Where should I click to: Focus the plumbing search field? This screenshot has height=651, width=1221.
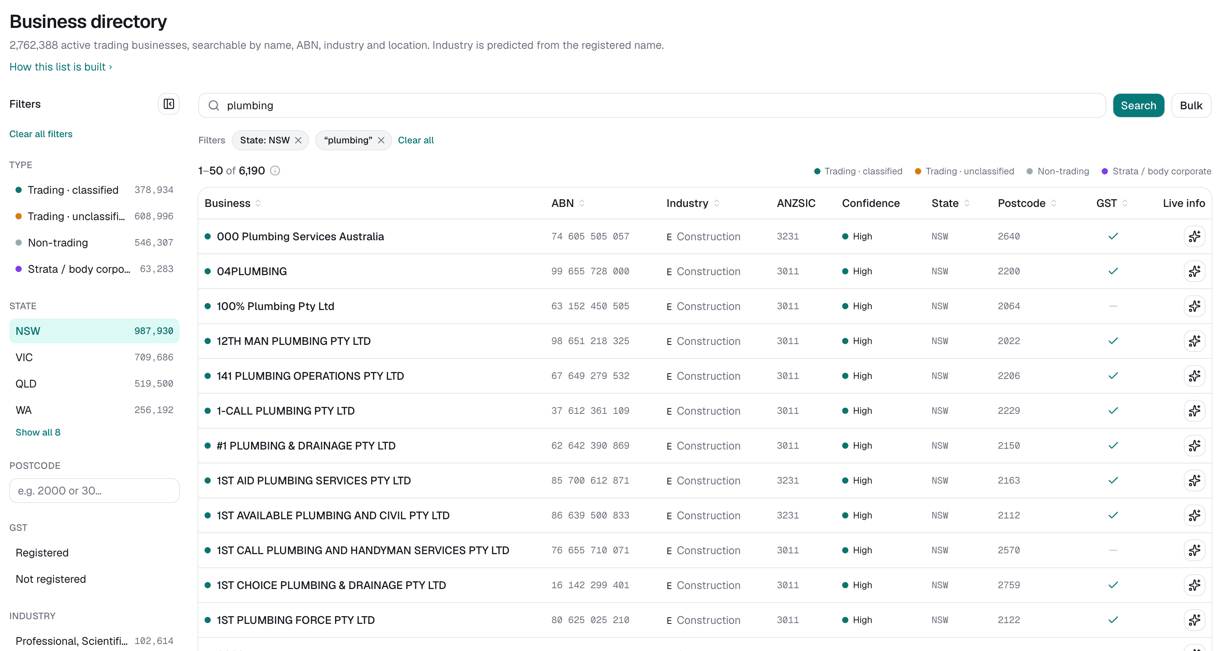tap(652, 105)
